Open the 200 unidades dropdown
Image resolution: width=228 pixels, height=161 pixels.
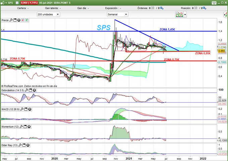point(48,14)
